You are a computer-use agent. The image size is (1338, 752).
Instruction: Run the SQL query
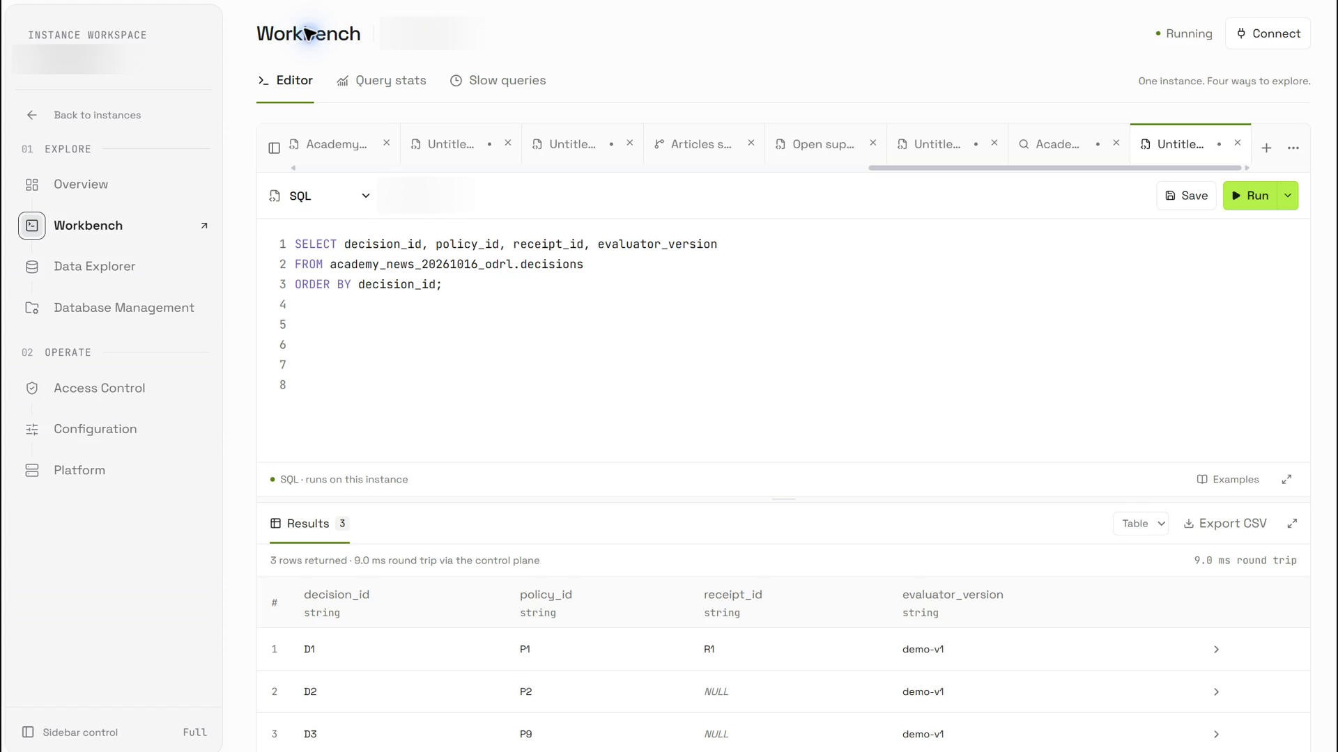point(1250,196)
